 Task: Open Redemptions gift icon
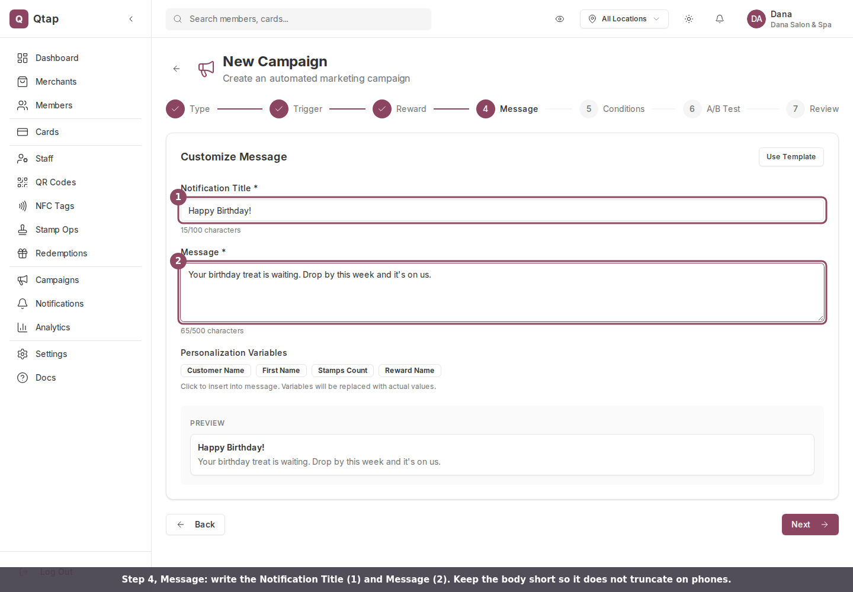[23, 253]
